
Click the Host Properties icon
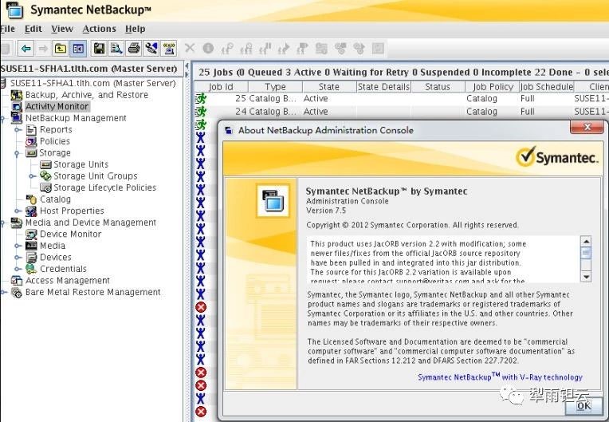coord(31,211)
